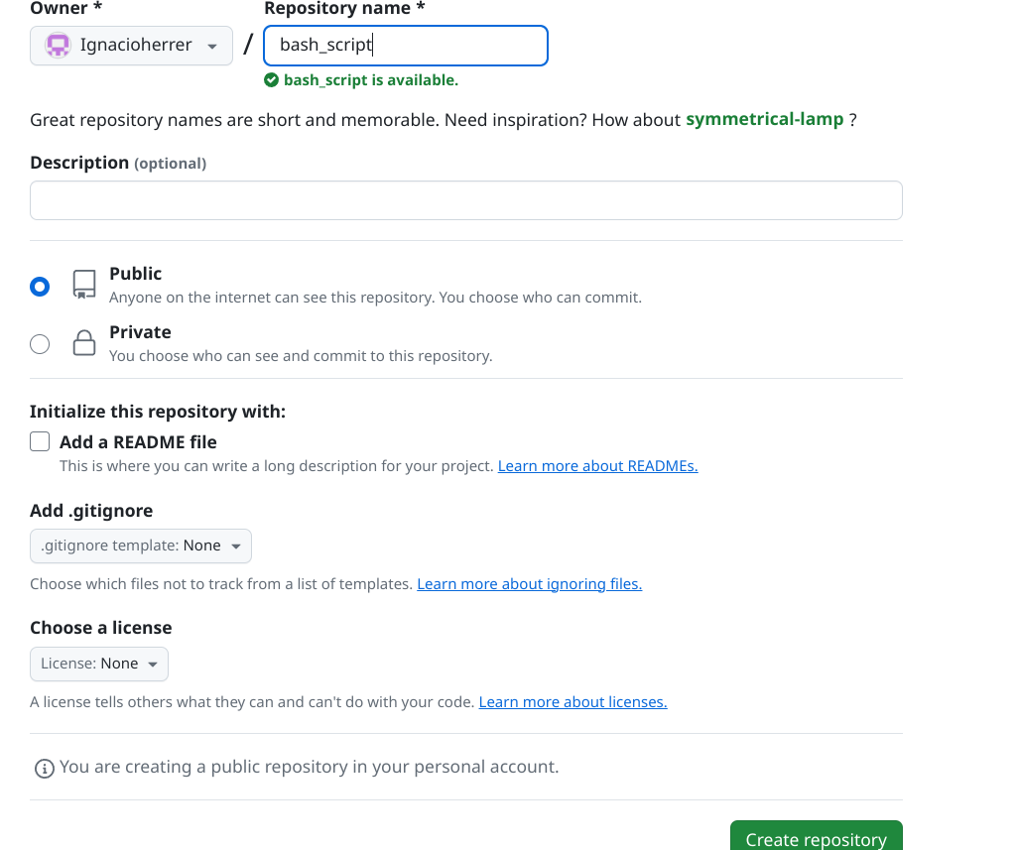The width and height of the screenshot is (1017, 850).
Task: Click the Create repository button
Action: (816, 836)
